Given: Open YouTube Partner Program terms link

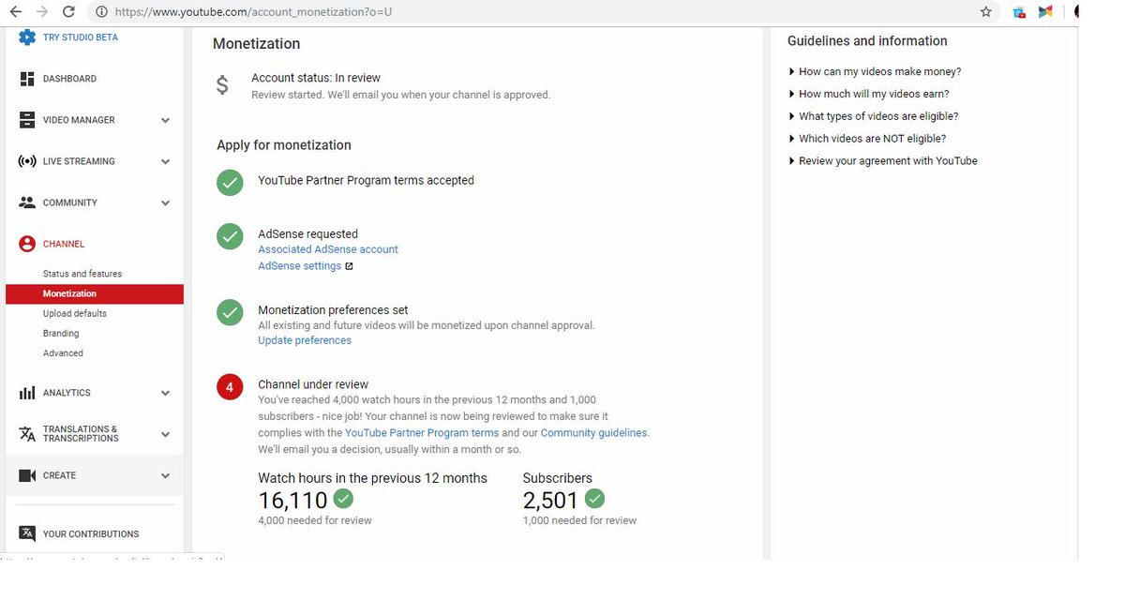Looking at the screenshot, I should [422, 433].
